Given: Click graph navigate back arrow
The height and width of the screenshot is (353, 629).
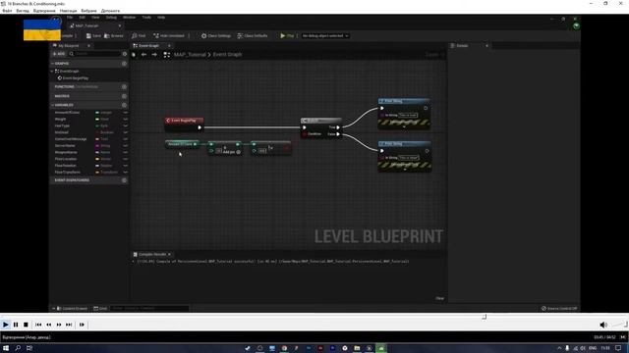Looking at the screenshot, I should [143, 55].
